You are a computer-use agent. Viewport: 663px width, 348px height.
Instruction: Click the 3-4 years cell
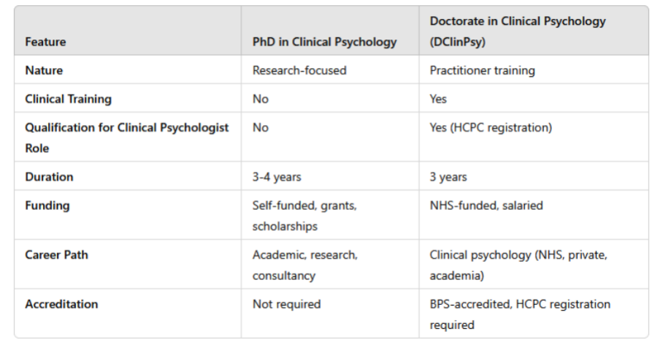coord(277,176)
